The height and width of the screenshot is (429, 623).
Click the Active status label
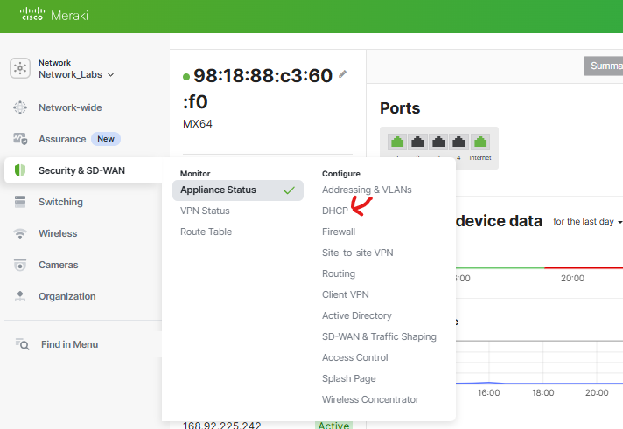click(x=333, y=425)
